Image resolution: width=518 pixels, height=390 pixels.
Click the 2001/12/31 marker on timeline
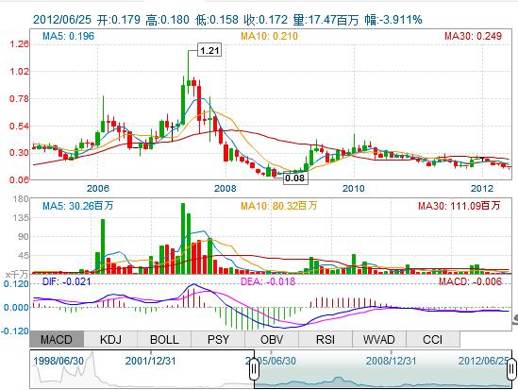pos(150,361)
